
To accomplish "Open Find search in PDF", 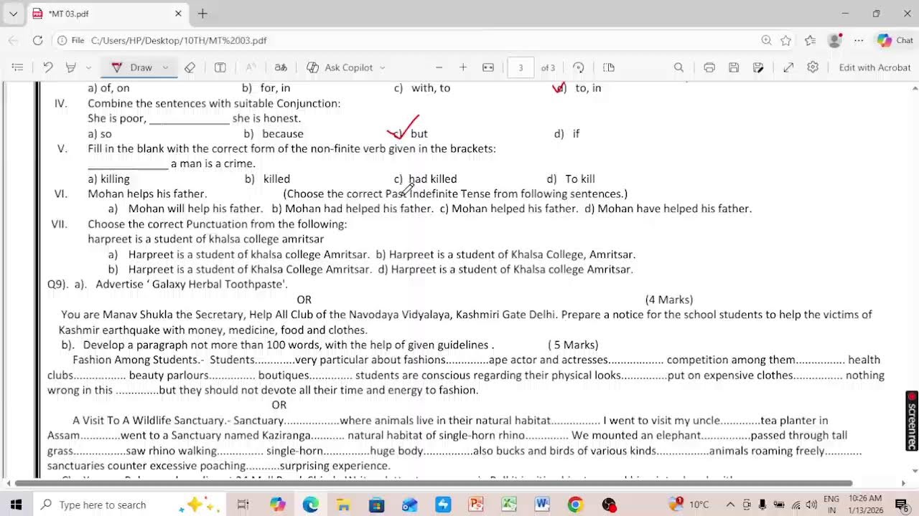I will coord(678,67).
